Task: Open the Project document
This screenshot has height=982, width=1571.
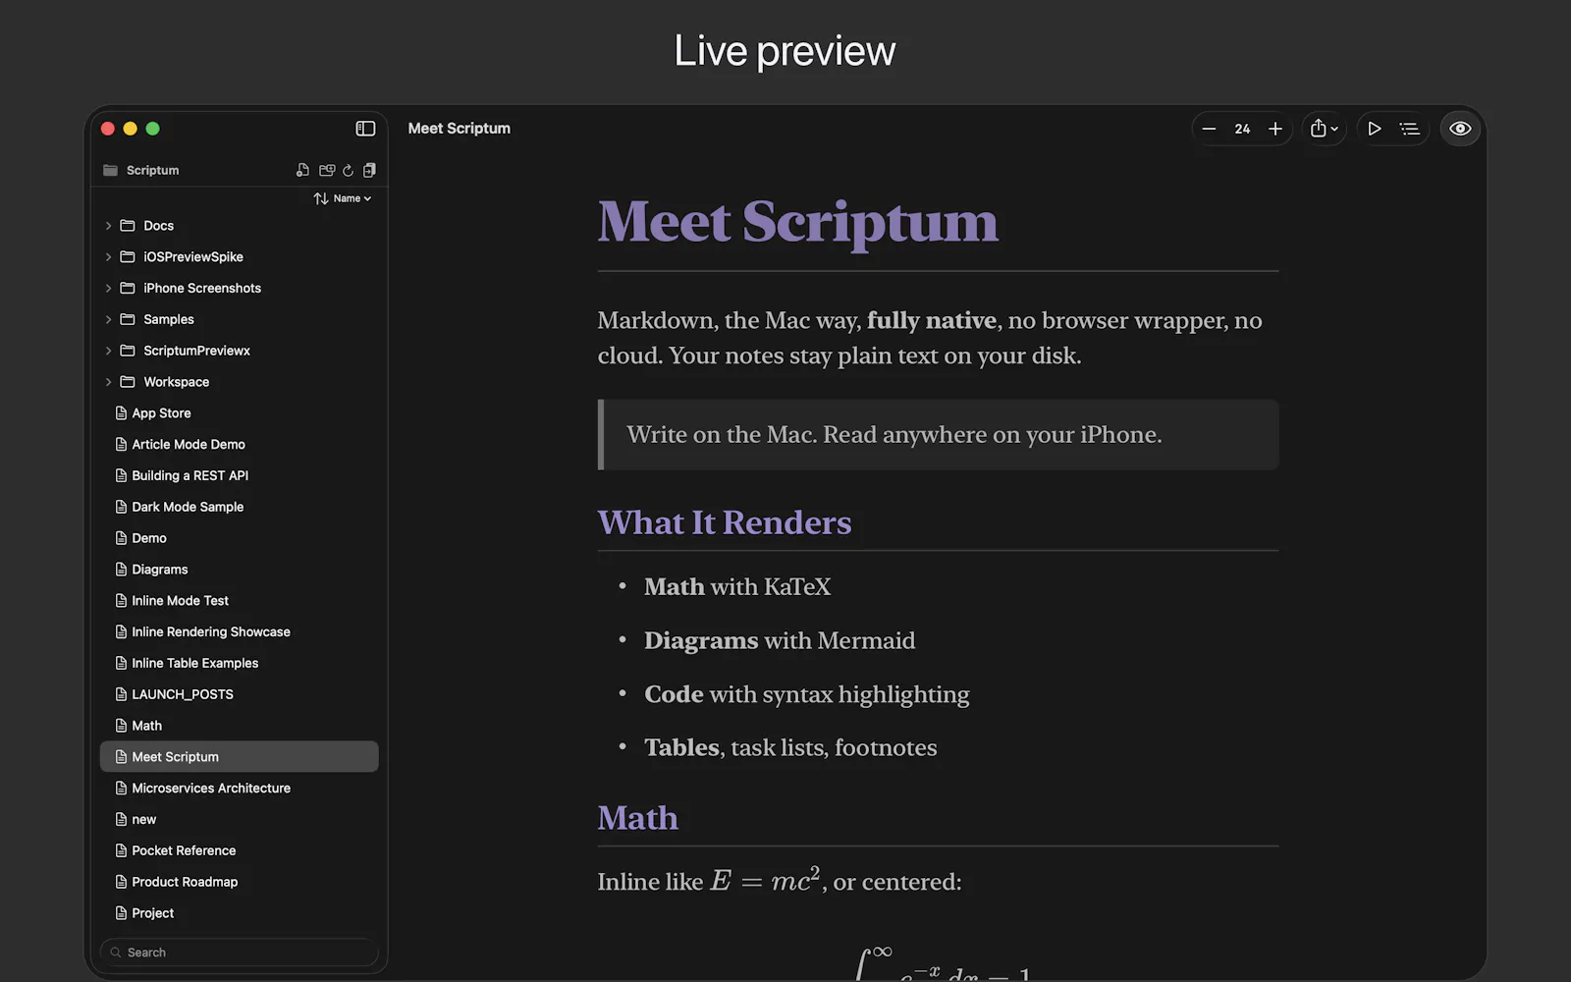Action: (239, 913)
